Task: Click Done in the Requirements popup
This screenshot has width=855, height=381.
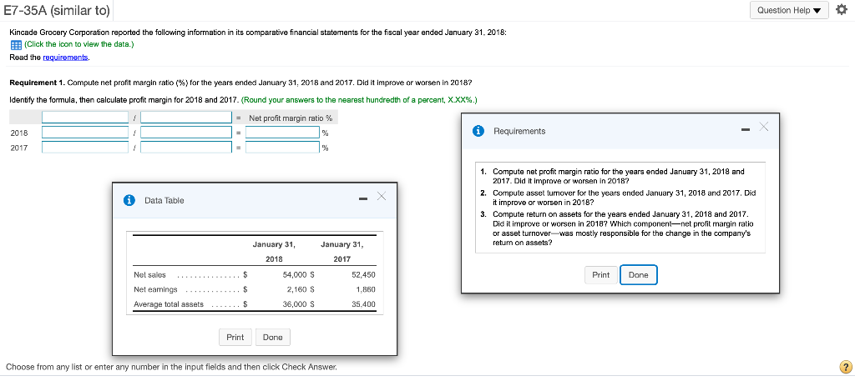Action: point(639,275)
